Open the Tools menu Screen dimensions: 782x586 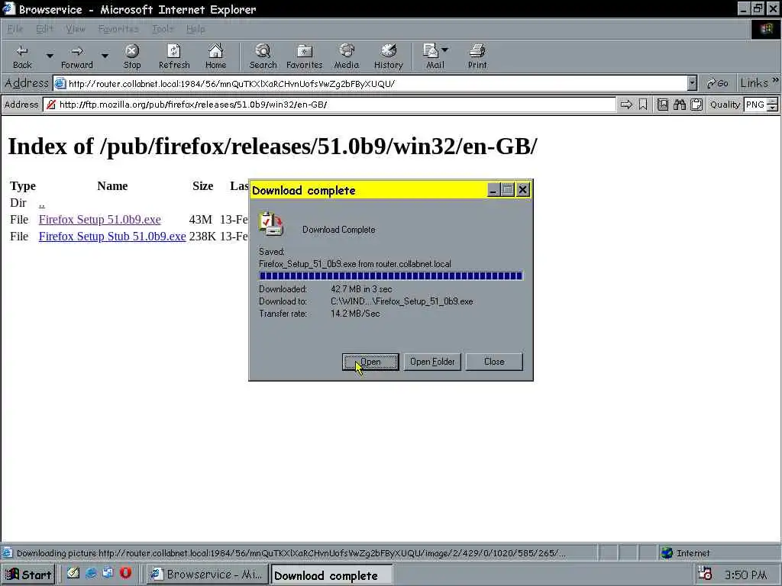pos(163,29)
